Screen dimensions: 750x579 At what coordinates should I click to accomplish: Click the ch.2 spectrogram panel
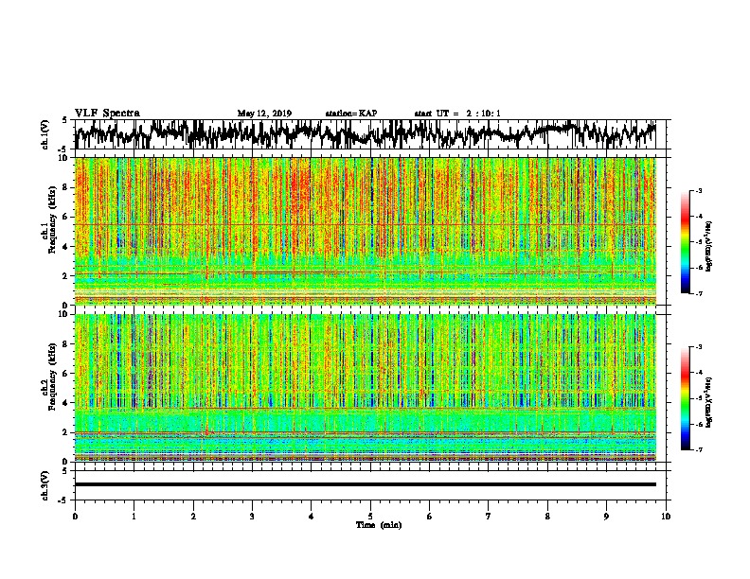pos(366,388)
